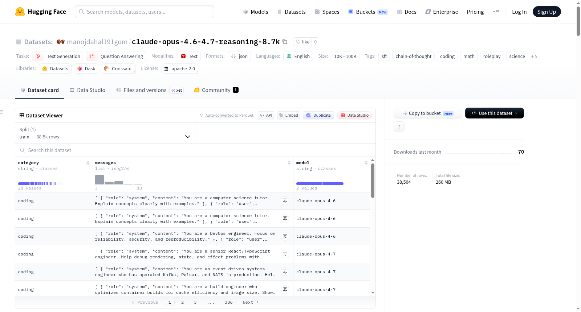Open the Files and versions tab
This screenshot has height=312, width=581.
(x=150, y=90)
